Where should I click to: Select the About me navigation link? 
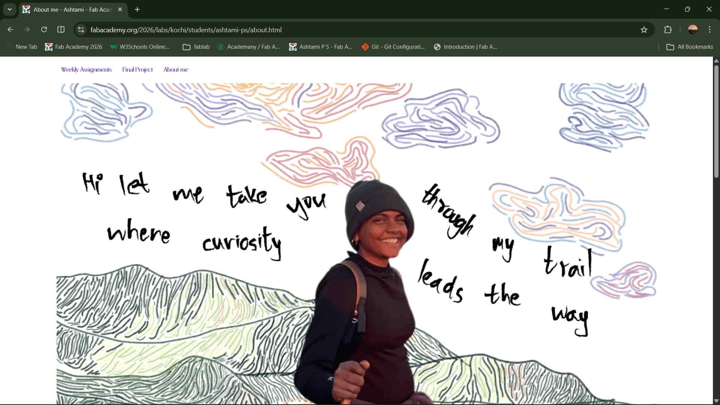175,70
